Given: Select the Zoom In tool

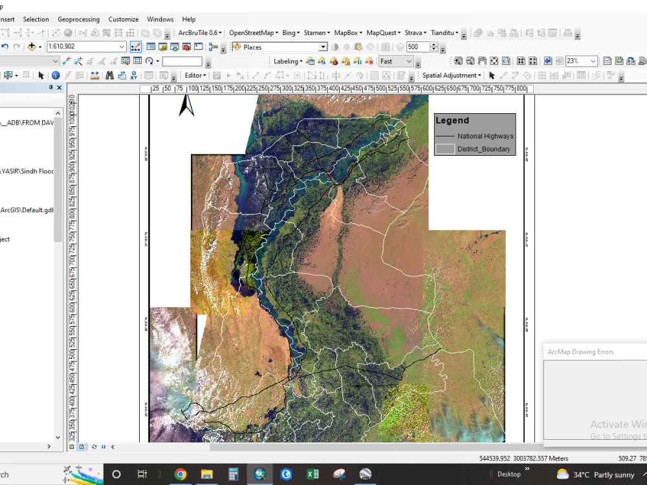Looking at the screenshot, I should point(458,60).
